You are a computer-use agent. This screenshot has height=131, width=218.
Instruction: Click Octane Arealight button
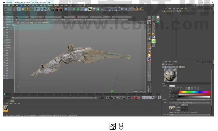[x=21, y=17]
